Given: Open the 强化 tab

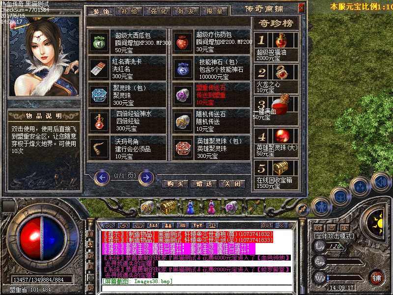Looking at the screenshot, I should coord(158,11).
